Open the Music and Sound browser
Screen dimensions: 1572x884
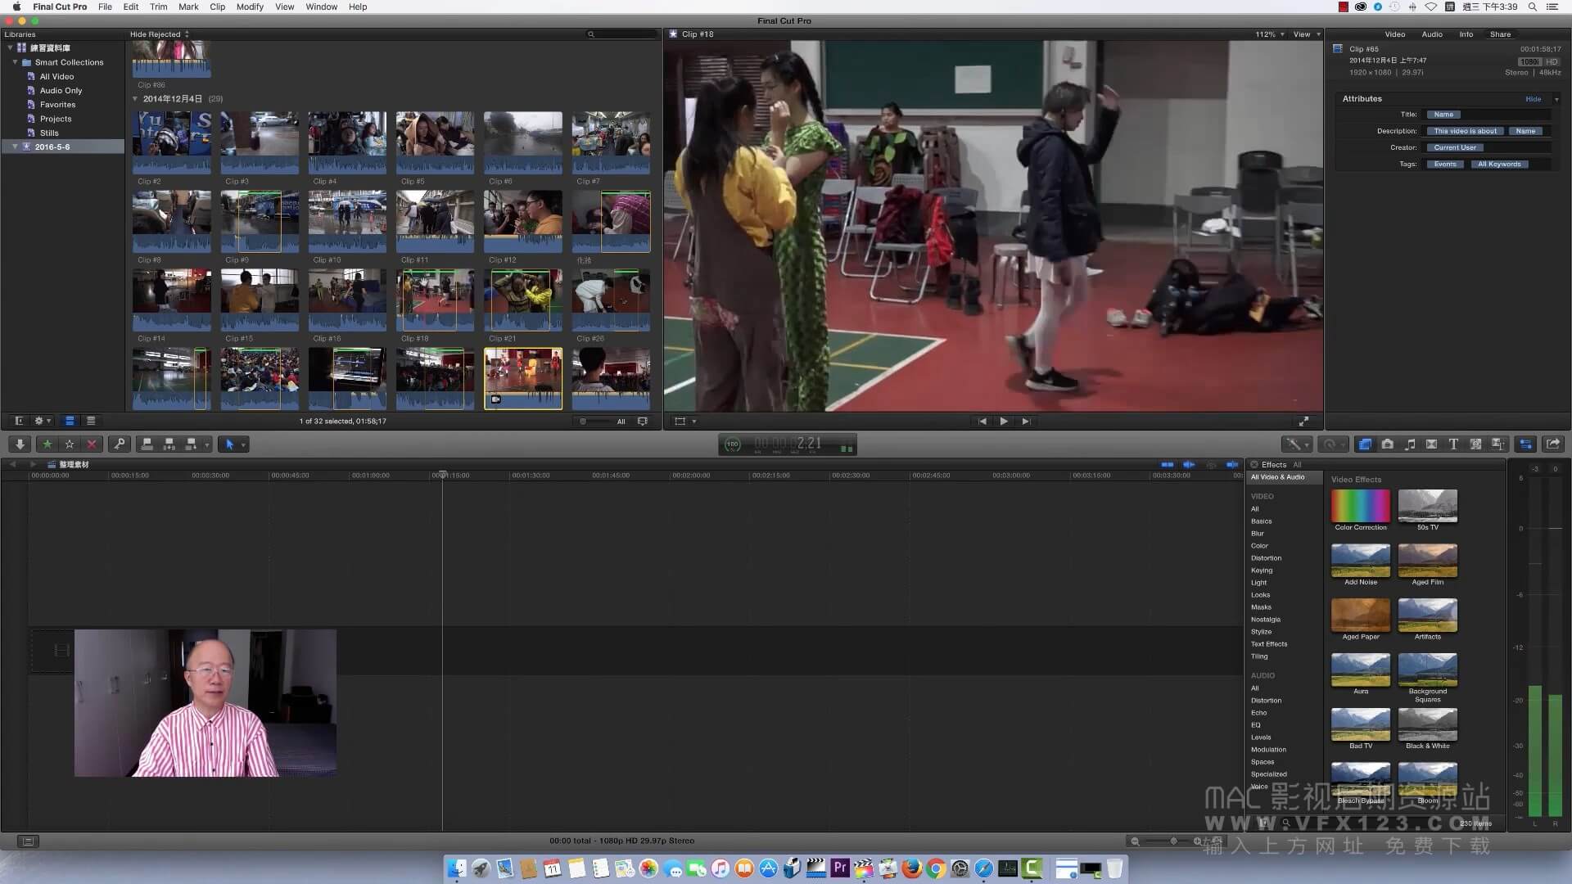point(1409,444)
